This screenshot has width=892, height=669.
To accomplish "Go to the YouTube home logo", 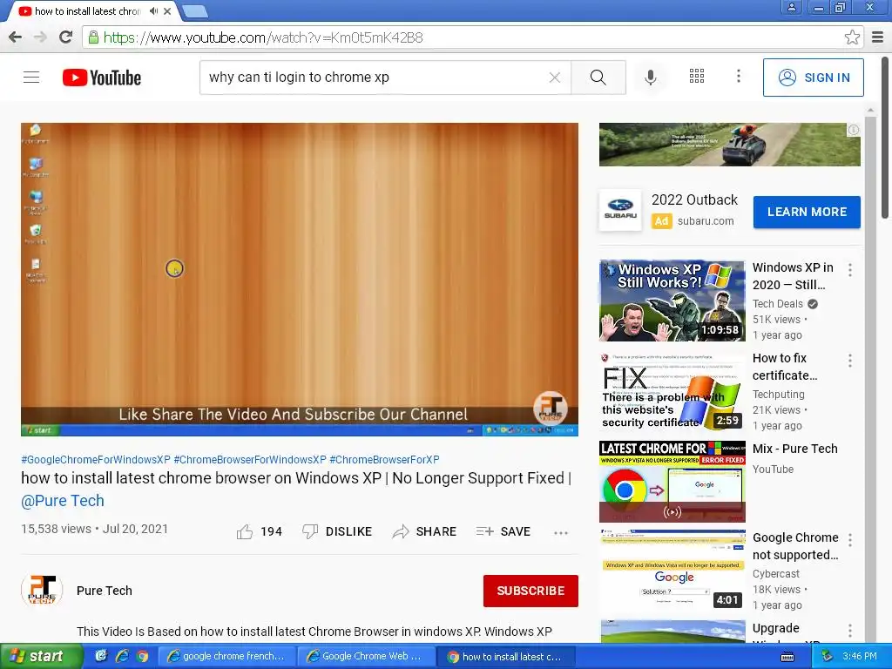I will (x=102, y=78).
